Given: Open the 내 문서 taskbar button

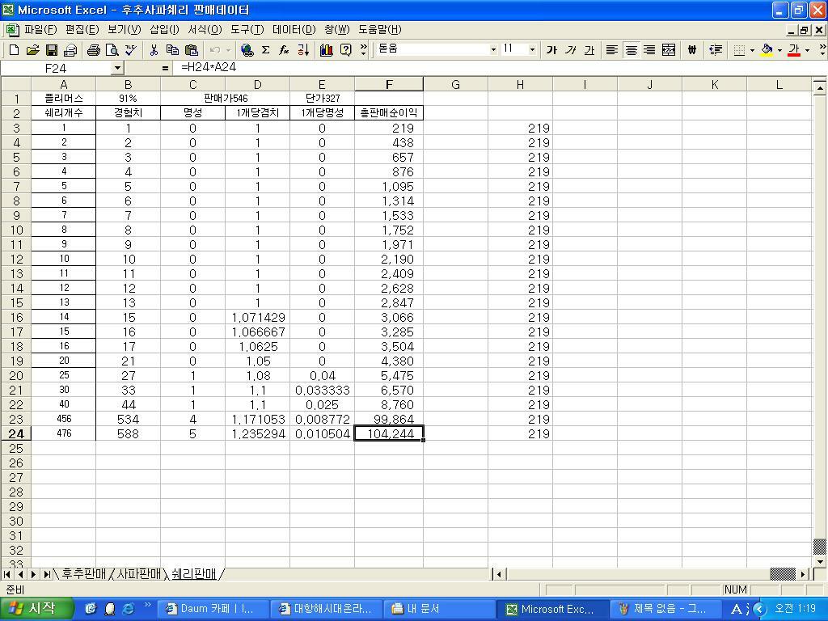Looking at the screenshot, I should [x=414, y=609].
